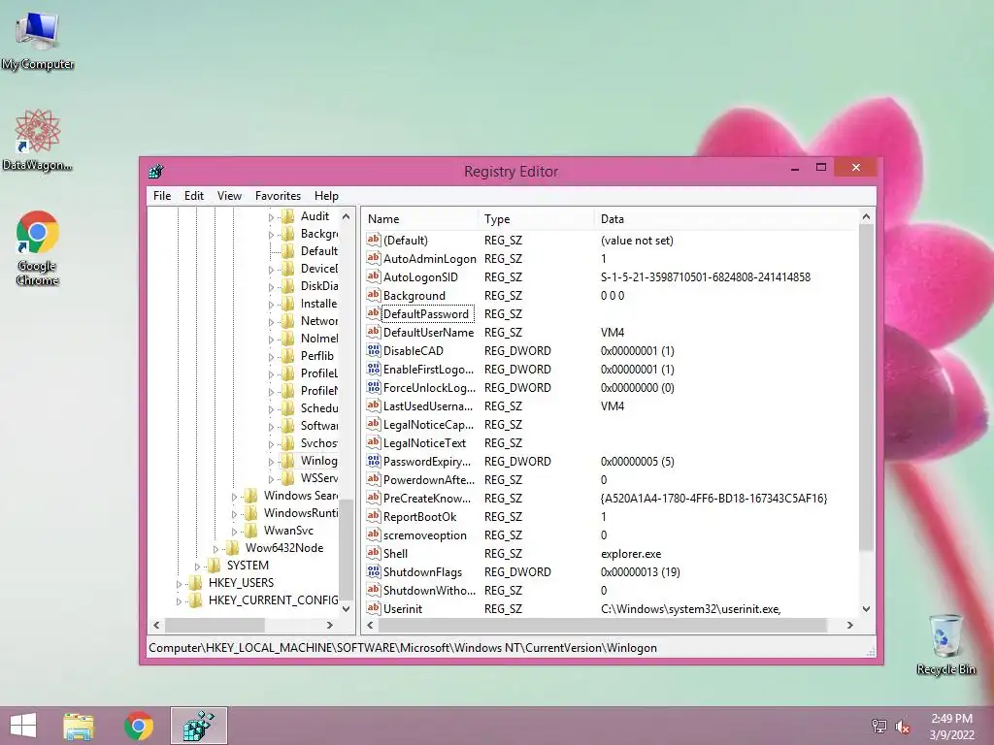Select the Recycle Bin desktop icon
This screenshot has width=994, height=745.
[x=945, y=644]
